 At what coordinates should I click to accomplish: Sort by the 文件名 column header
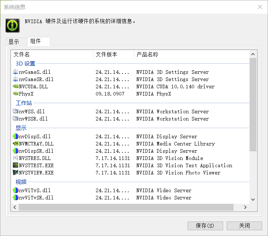pyautogui.click(x=52, y=54)
